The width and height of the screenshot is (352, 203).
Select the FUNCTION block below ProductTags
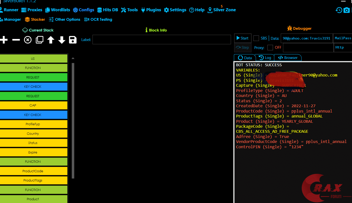coord(33,190)
